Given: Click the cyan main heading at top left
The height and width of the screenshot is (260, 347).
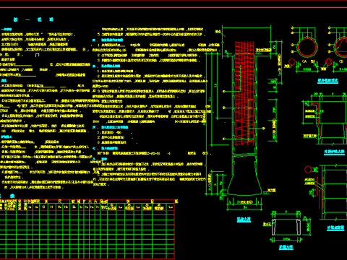Looking at the screenshot, I should [33, 19].
